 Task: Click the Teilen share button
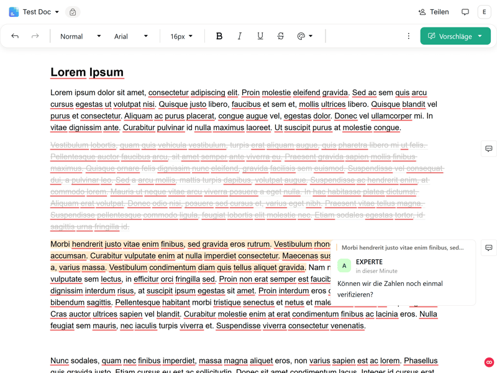(x=434, y=12)
